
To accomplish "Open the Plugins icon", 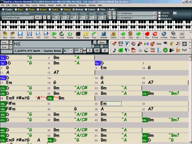I will click(173, 35).
